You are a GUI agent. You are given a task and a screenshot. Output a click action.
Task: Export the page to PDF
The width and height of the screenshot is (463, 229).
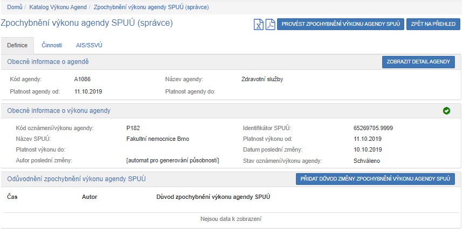(x=269, y=24)
